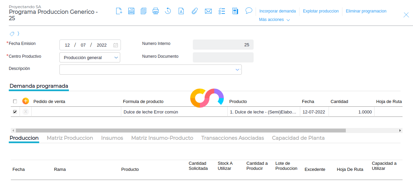Click the envelope email icon
Screen dimensions: 413x182
[x=208, y=11]
